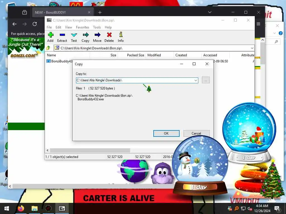Screen dimensions: 286x214
Task: Select the NEW! - BonziBUDDY! tab
Action: [63, 12]
